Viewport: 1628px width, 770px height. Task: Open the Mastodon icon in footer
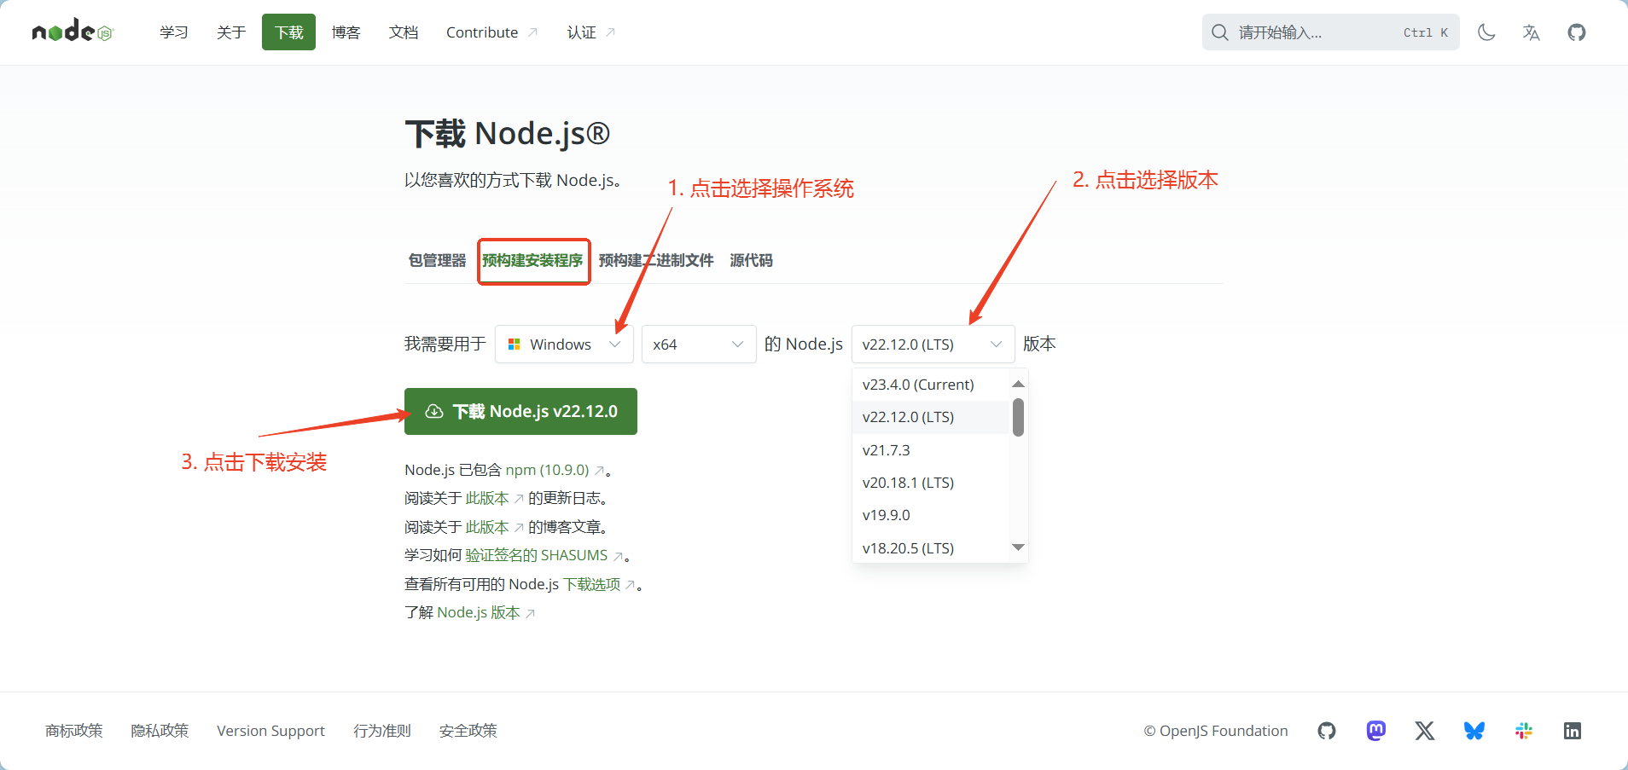click(1375, 731)
